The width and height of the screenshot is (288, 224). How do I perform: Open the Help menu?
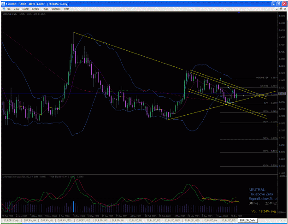pos(66,9)
